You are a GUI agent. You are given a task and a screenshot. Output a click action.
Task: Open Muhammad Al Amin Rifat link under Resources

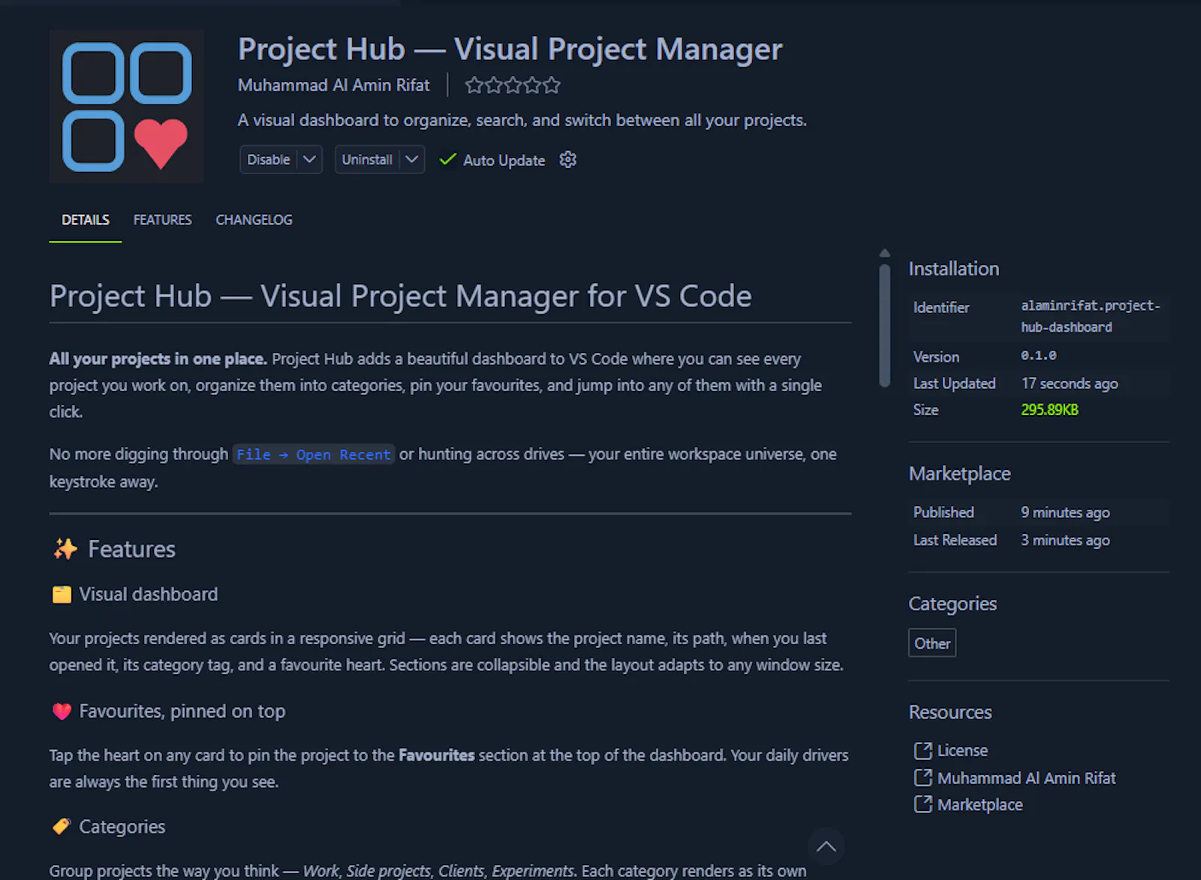click(x=1026, y=778)
